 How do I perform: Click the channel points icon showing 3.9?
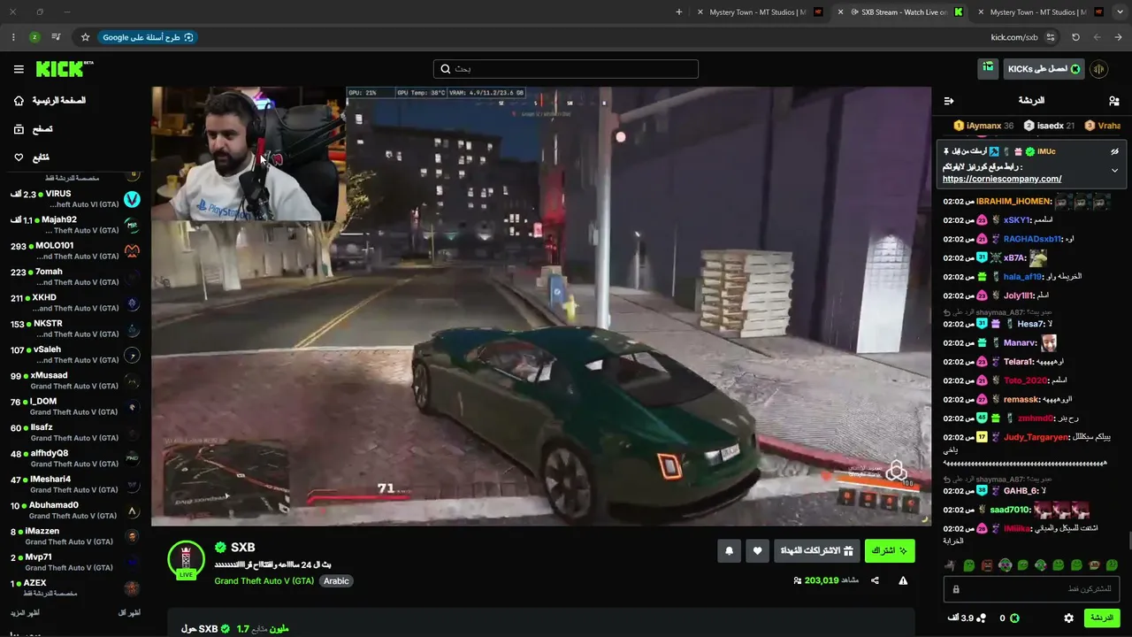pos(981,618)
